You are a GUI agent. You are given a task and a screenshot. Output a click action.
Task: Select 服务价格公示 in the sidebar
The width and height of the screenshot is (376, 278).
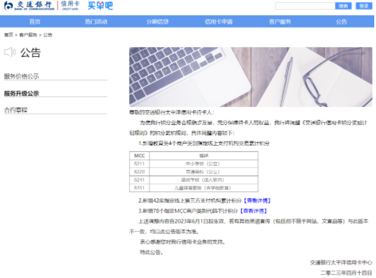coord(22,76)
